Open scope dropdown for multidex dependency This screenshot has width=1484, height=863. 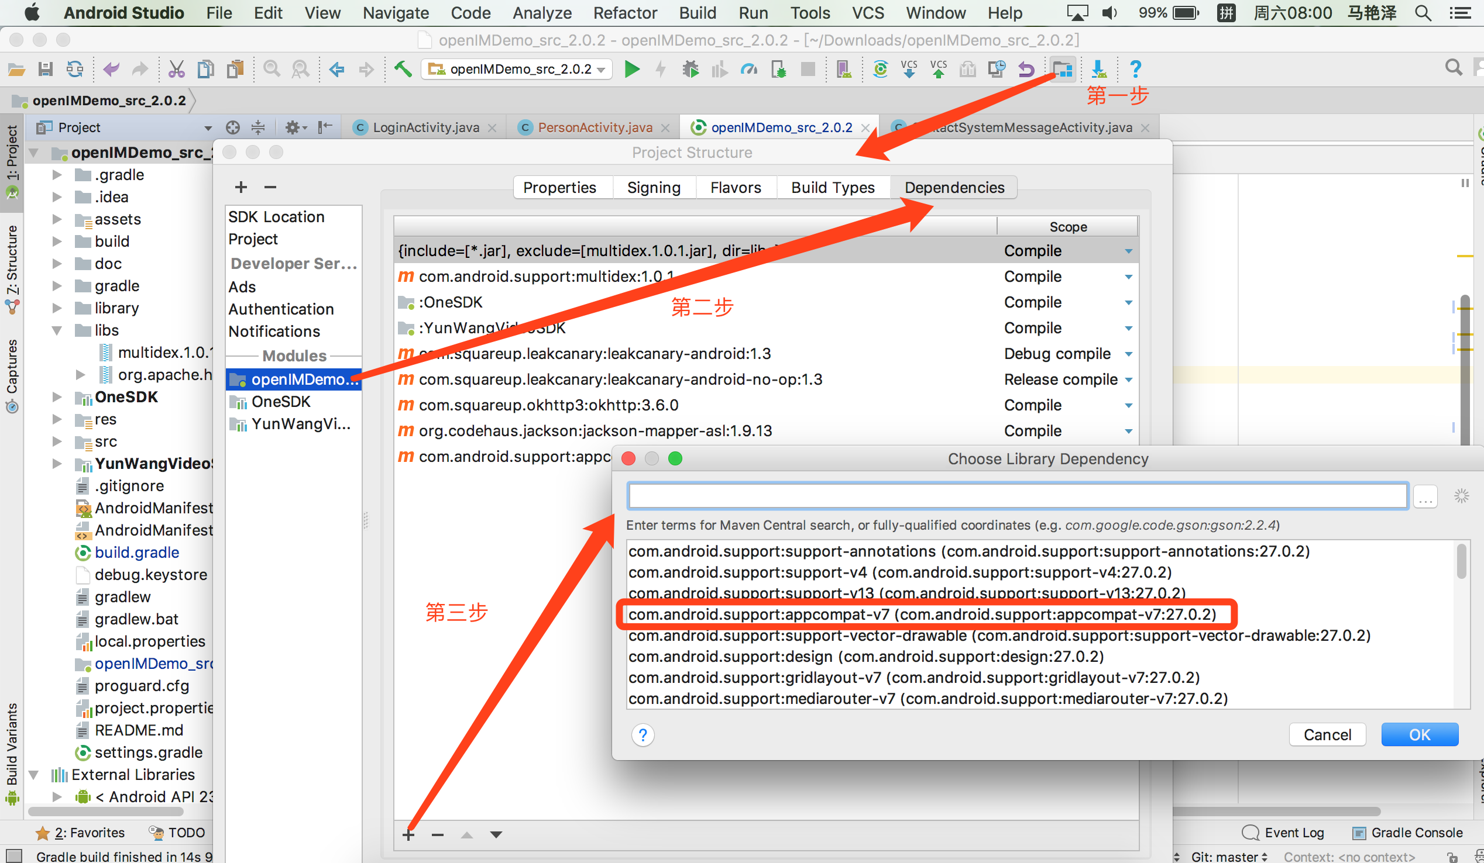pos(1129,277)
